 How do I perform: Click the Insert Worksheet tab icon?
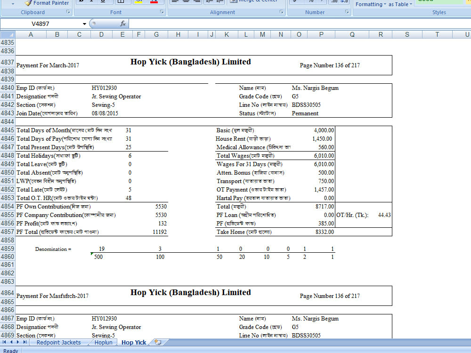pyautogui.click(x=158, y=342)
